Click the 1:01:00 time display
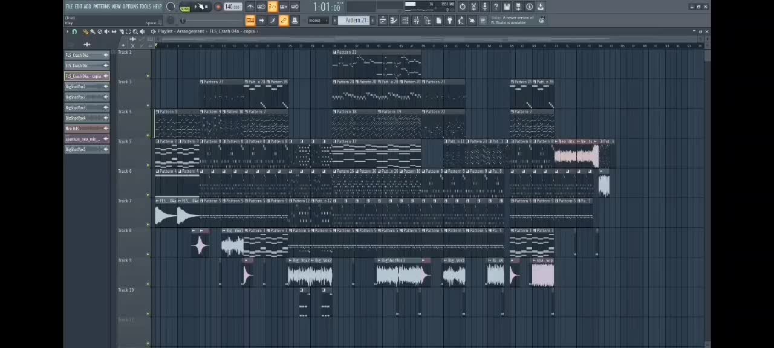Image resolution: width=774 pixels, height=348 pixels. click(x=327, y=7)
